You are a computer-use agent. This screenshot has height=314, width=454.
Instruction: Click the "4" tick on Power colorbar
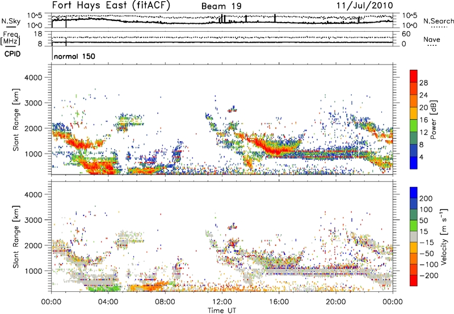coord(422,157)
